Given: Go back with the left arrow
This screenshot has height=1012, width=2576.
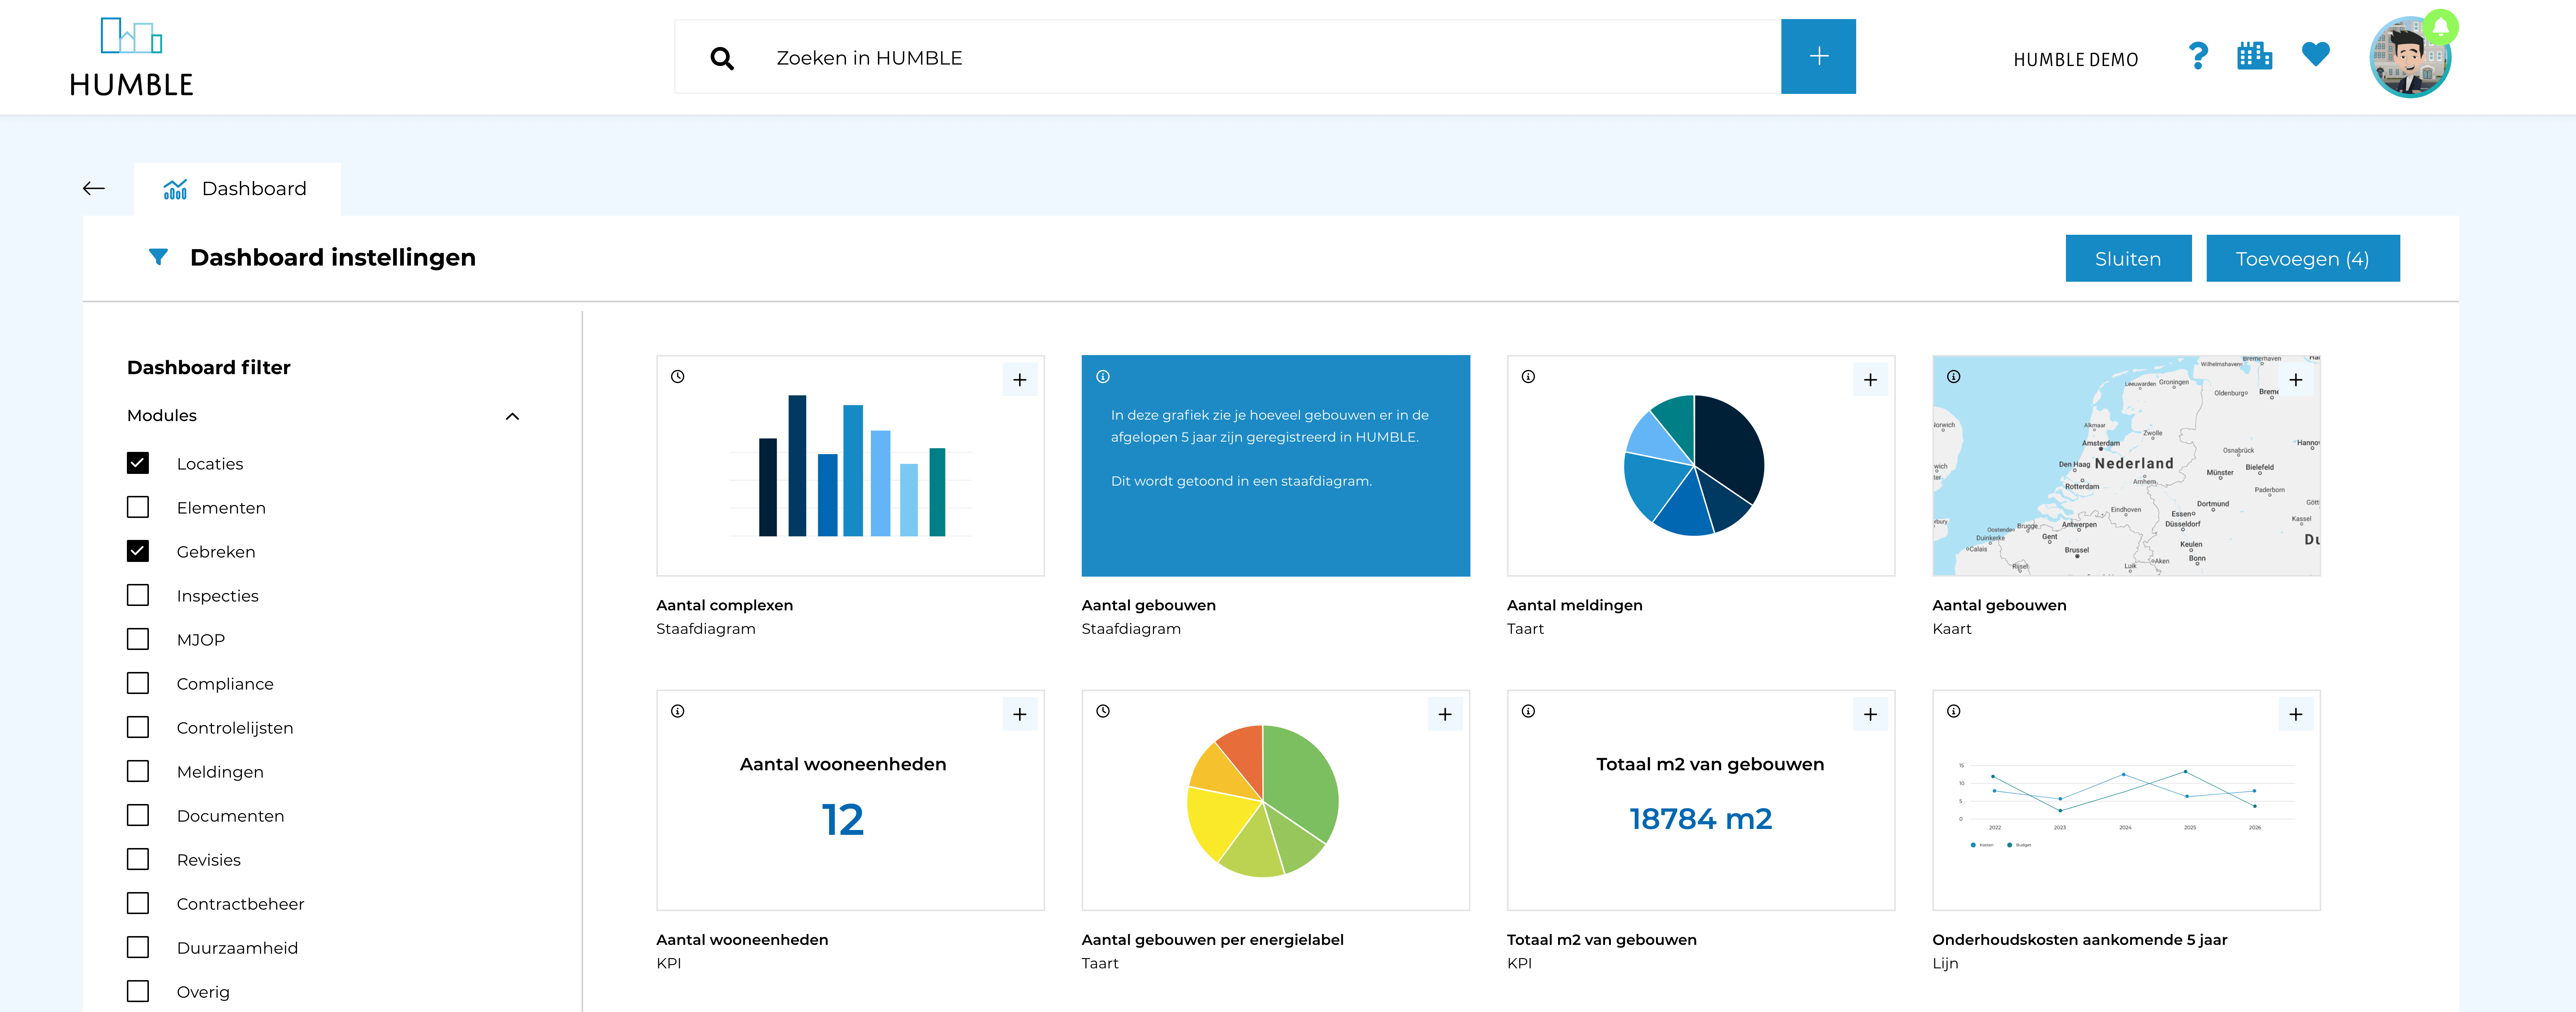Looking at the screenshot, I should point(94,188).
